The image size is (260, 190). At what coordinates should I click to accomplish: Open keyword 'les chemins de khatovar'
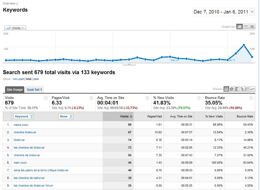[x=29, y=148]
